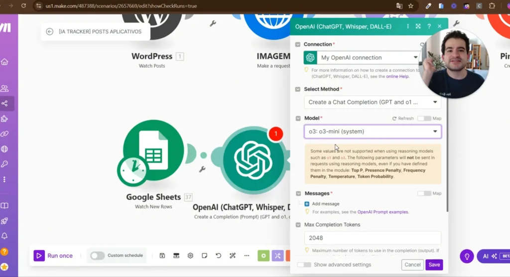
Task: Click Refresh next to Model
Action: [403, 119]
